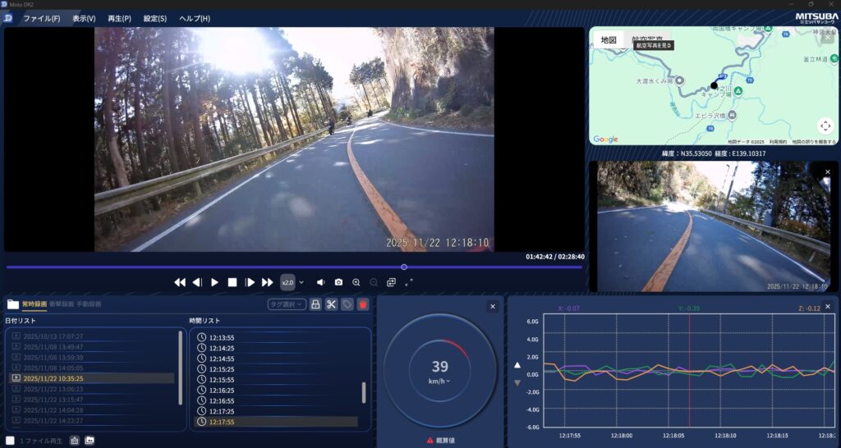Switch to the 衝撃録画 tab
Screen dimensions: 841x448
point(62,304)
